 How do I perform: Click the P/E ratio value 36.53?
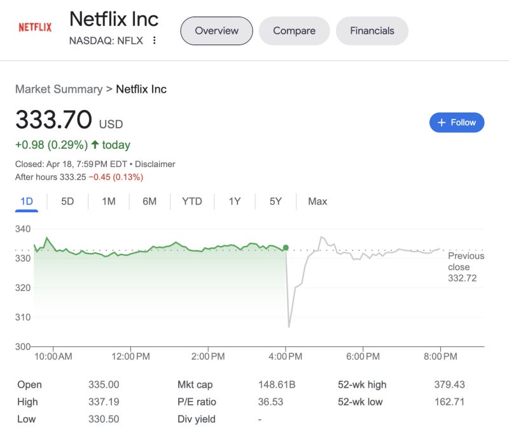[x=271, y=402]
